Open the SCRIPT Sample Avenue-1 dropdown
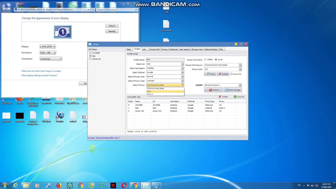 tap(240, 85)
